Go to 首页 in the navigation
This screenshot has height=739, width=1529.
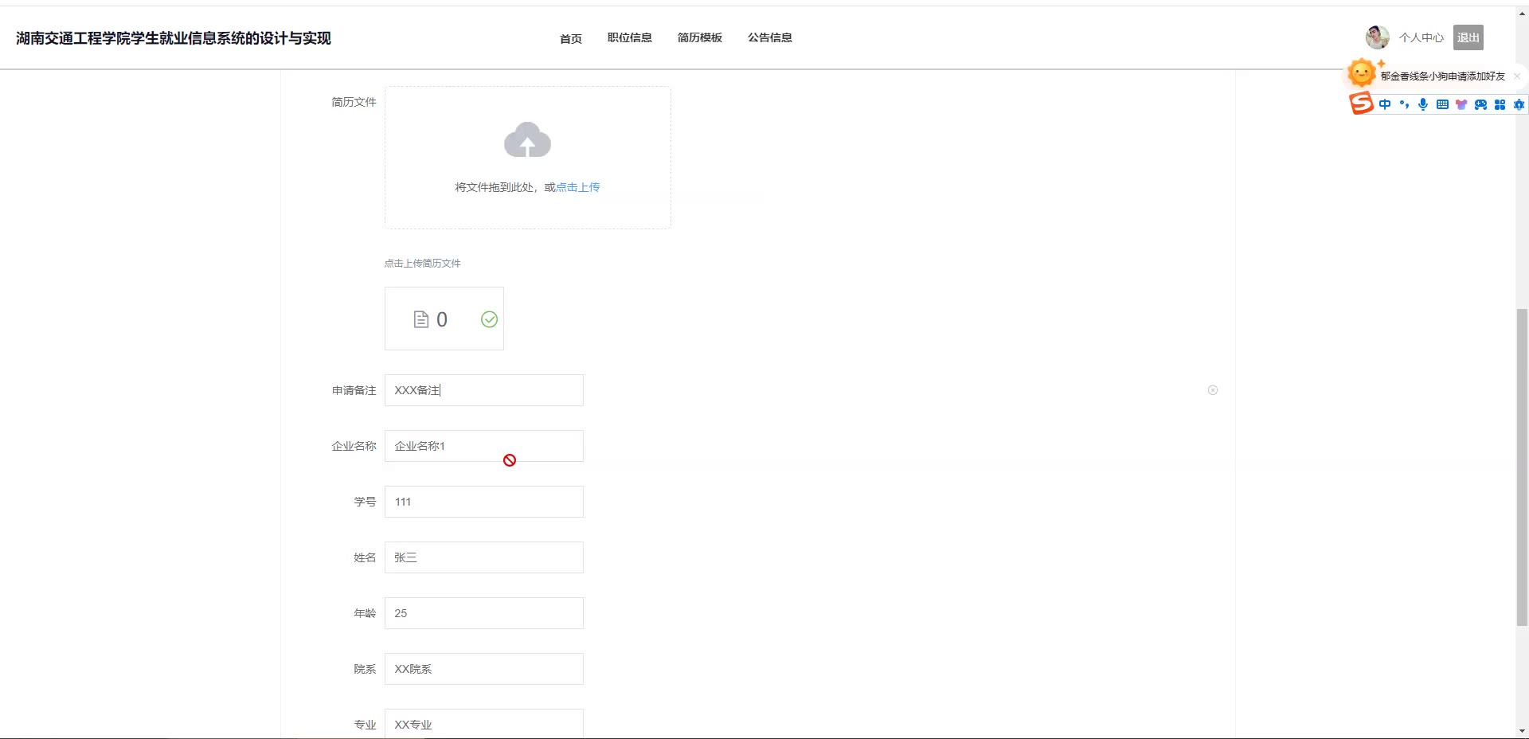click(x=571, y=38)
